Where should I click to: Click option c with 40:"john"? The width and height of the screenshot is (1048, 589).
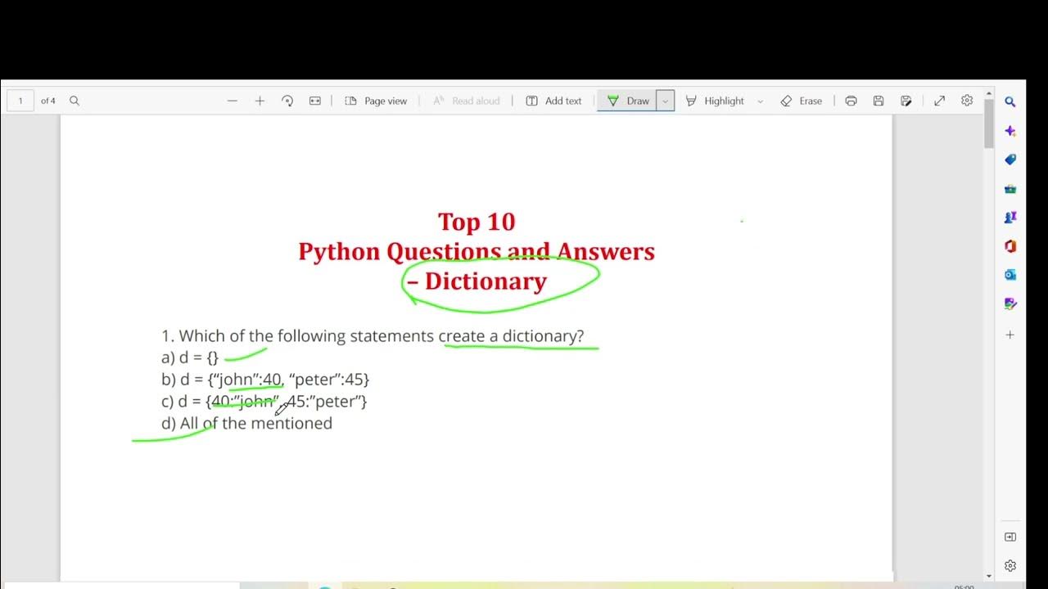264,401
